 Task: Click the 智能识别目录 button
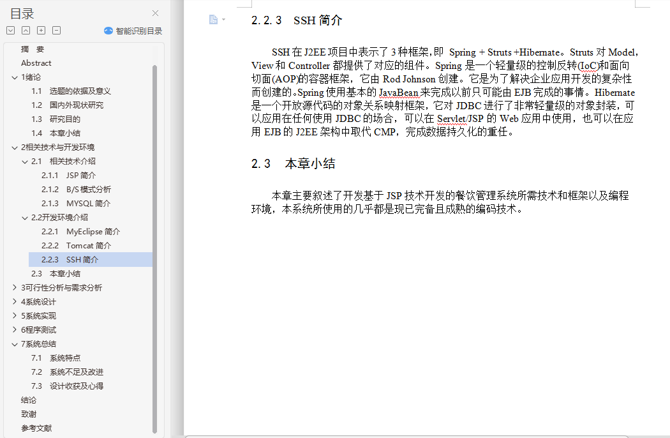coord(133,31)
